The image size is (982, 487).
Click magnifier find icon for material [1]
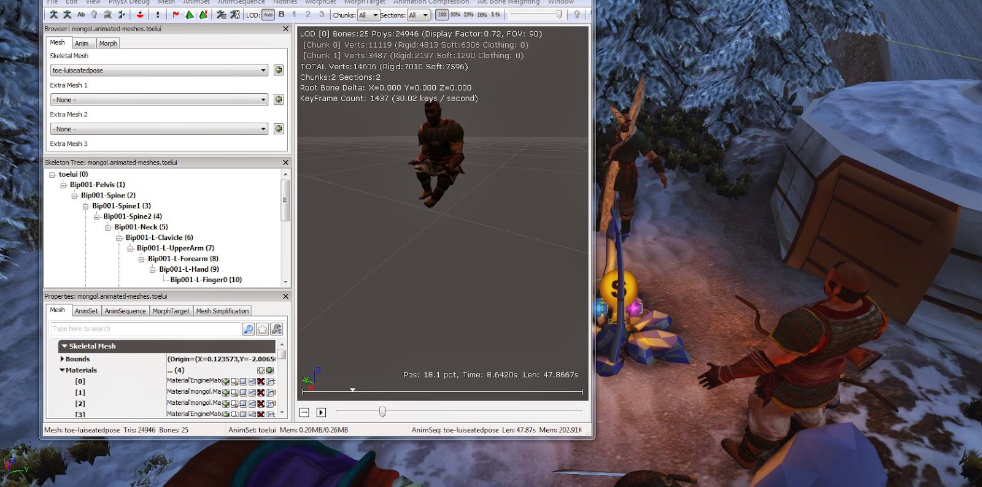coord(234,393)
